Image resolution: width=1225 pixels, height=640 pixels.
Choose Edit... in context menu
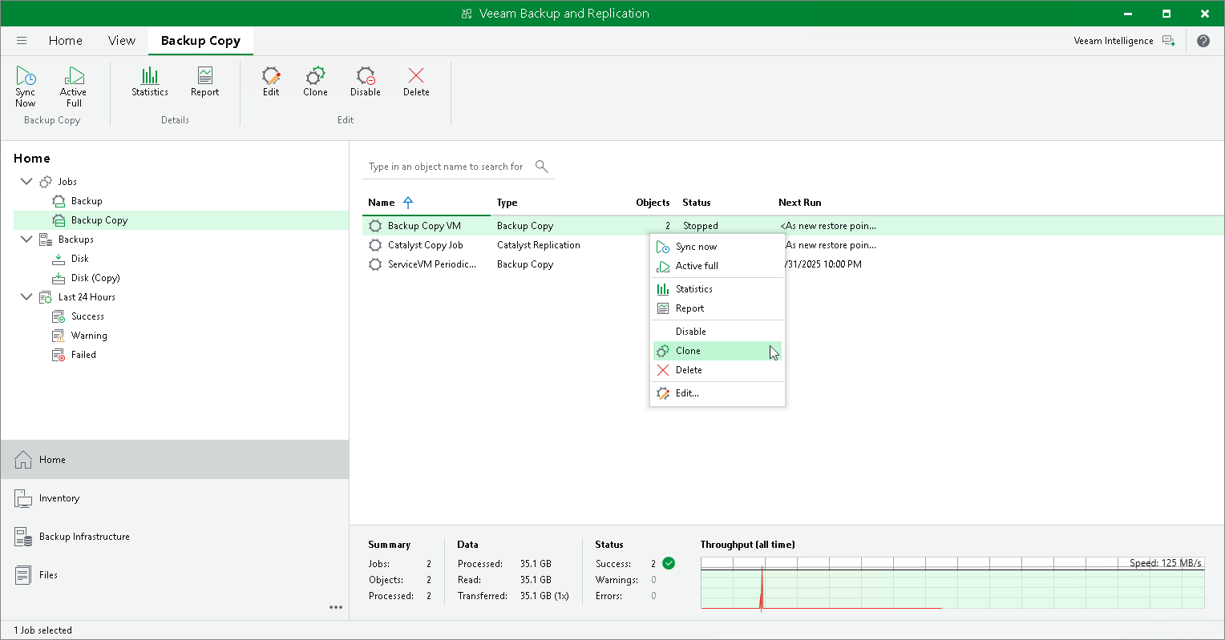(x=718, y=393)
